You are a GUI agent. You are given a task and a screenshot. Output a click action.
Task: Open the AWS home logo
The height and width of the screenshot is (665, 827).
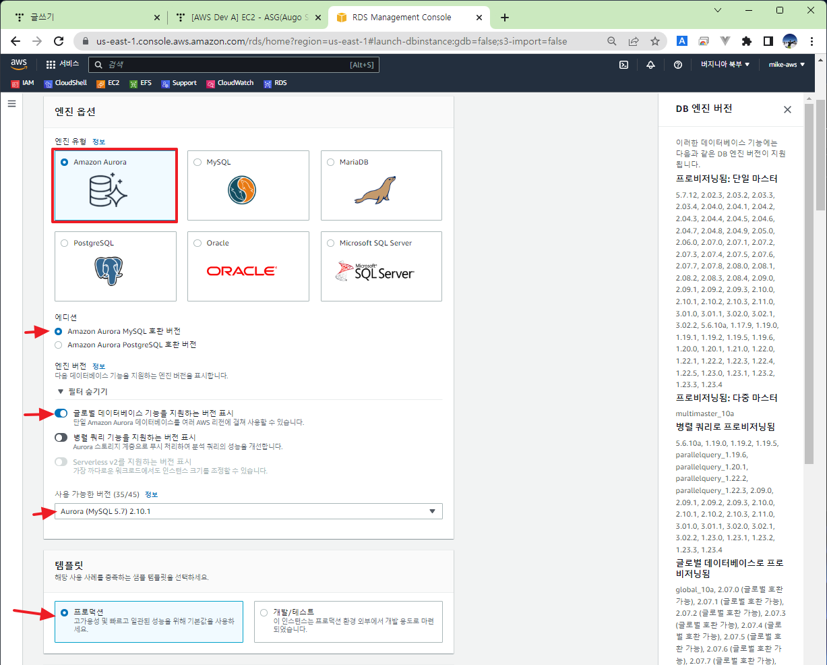click(x=19, y=64)
